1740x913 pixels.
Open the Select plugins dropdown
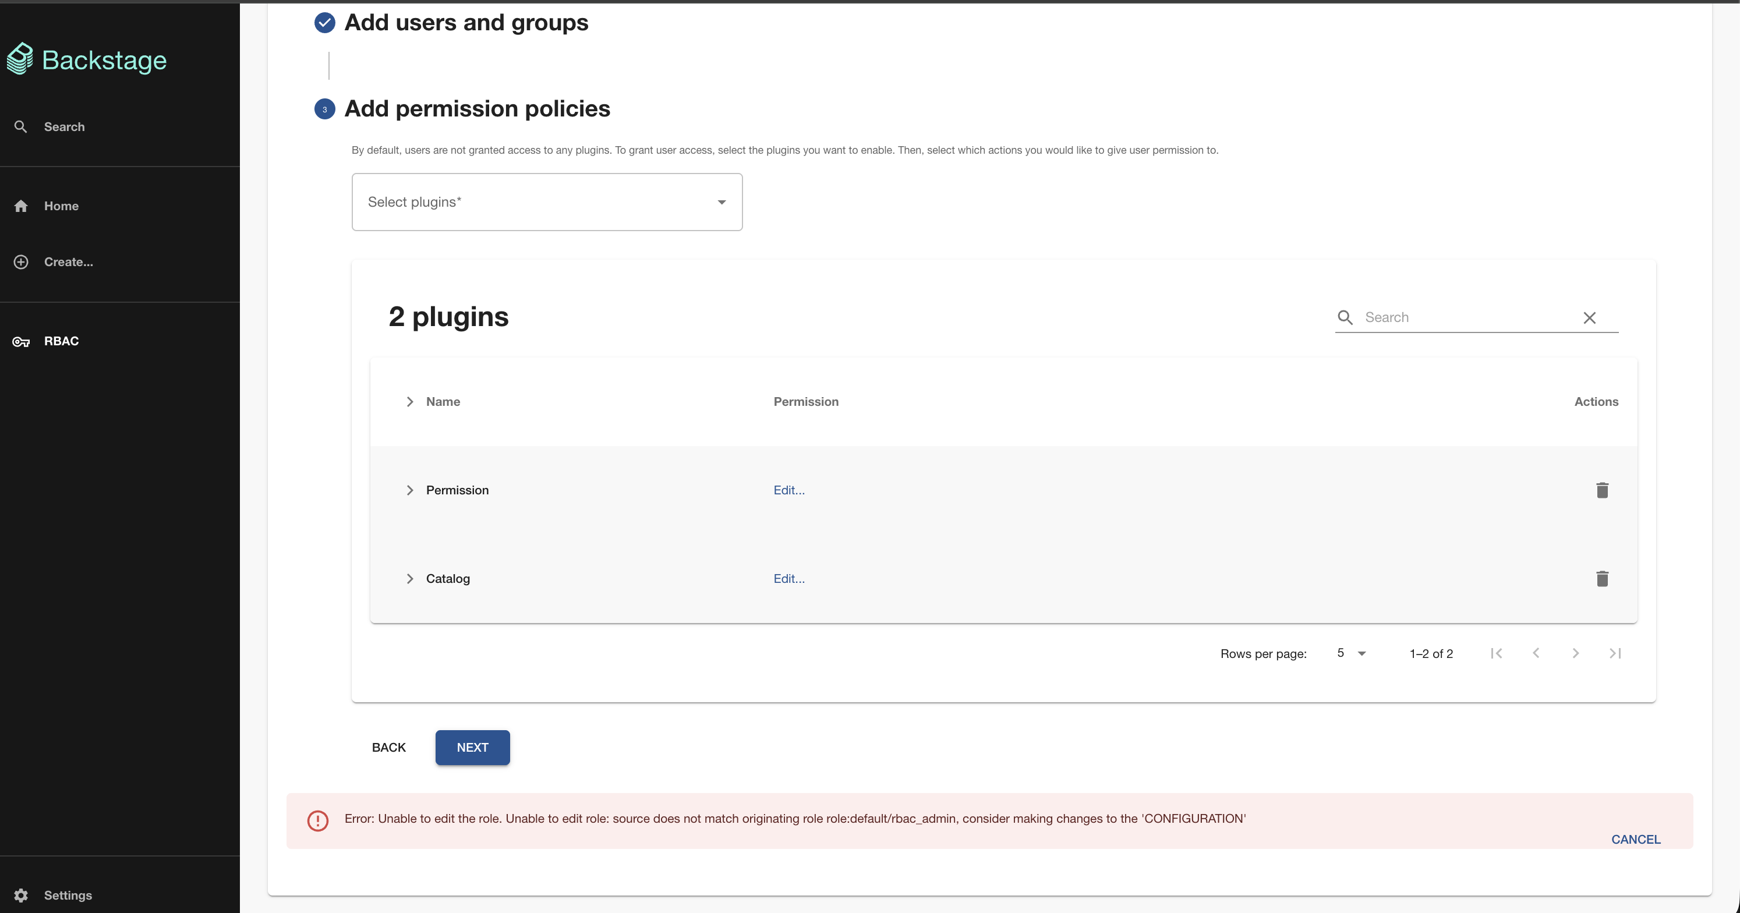(546, 202)
